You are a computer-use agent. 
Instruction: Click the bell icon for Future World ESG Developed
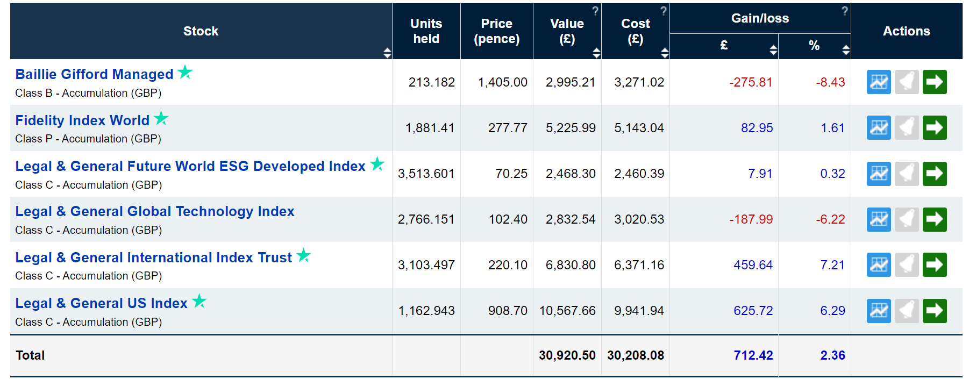click(907, 174)
